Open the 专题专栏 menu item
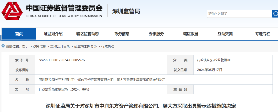 point(263,34)
